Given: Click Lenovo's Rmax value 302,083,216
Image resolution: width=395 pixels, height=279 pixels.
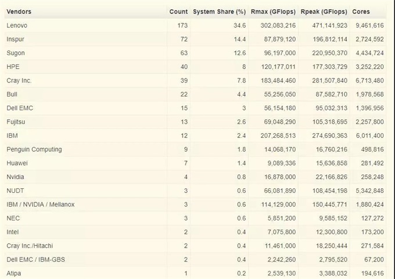Looking at the screenshot, I should (x=273, y=26).
